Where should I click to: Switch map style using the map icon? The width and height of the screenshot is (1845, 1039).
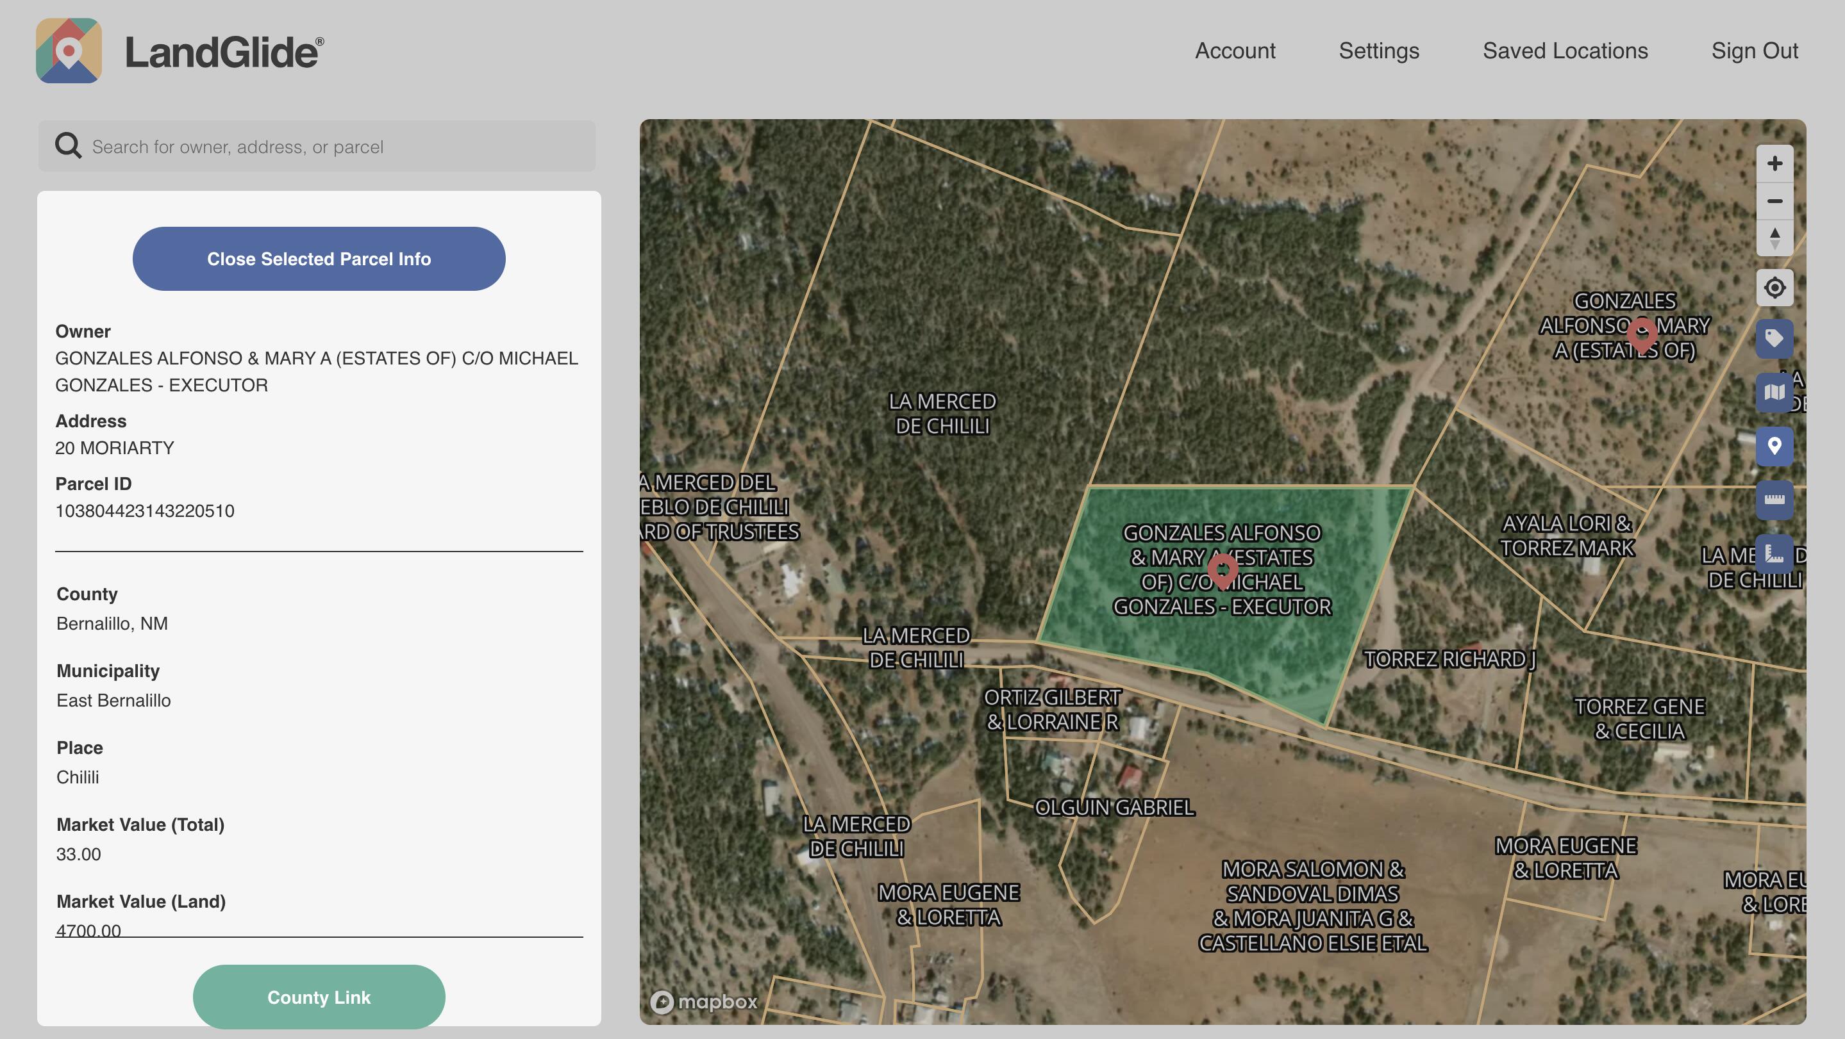(x=1774, y=391)
